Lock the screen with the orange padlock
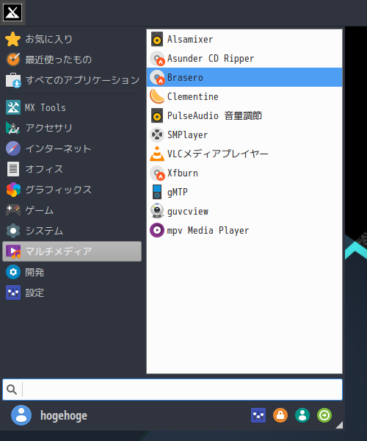Screen dimensions: 367x441 tap(280, 415)
